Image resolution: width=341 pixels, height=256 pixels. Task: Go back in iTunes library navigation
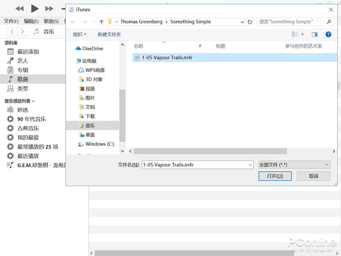(12, 32)
